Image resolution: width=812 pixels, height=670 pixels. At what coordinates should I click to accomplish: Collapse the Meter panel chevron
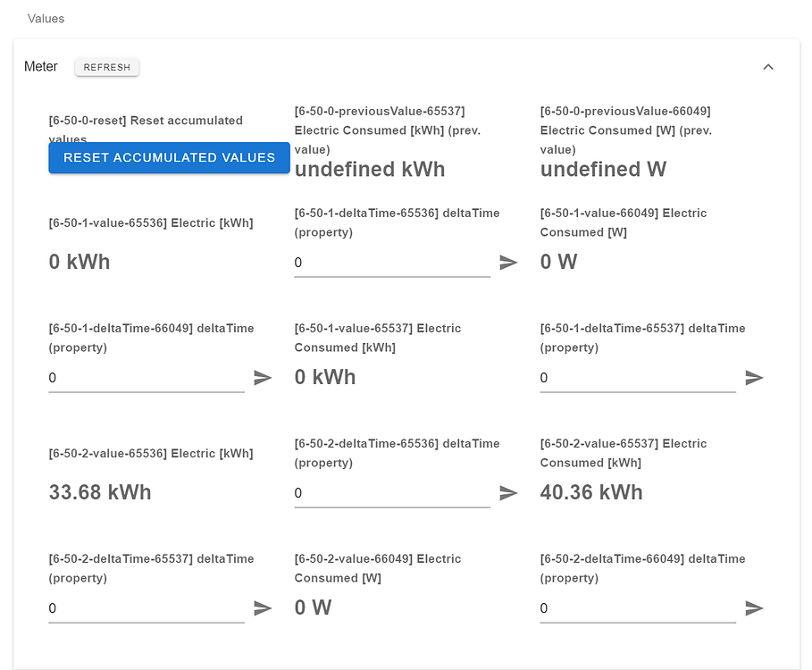[x=768, y=67]
